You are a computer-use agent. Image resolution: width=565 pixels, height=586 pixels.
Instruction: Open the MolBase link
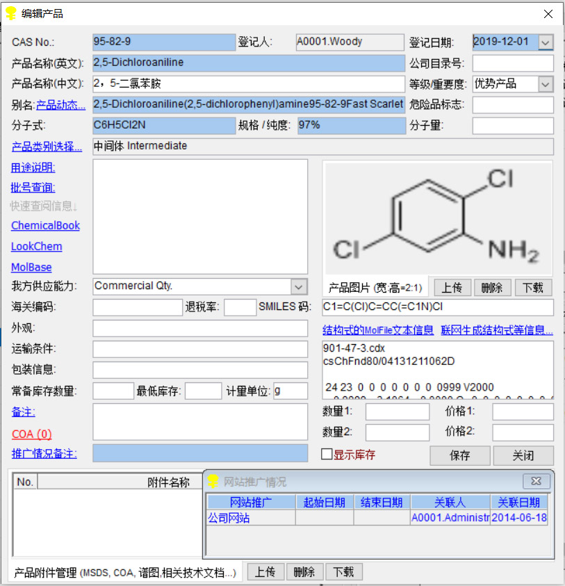[31, 268]
